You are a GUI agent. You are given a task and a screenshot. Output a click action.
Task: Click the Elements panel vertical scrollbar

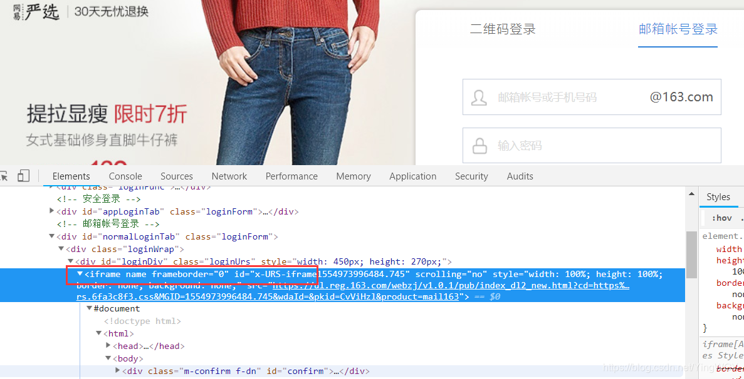pos(691,256)
